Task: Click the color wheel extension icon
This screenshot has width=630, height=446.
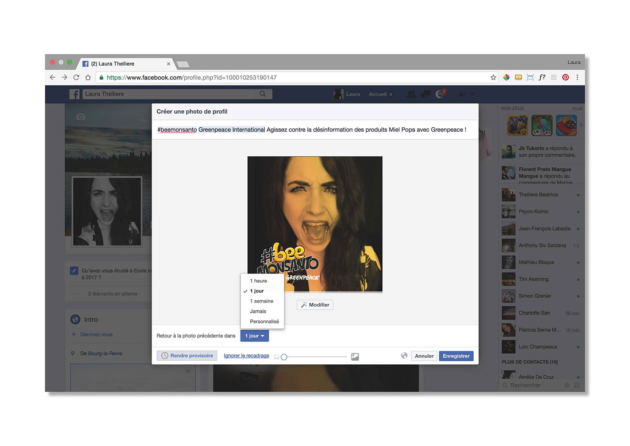Action: [x=506, y=78]
